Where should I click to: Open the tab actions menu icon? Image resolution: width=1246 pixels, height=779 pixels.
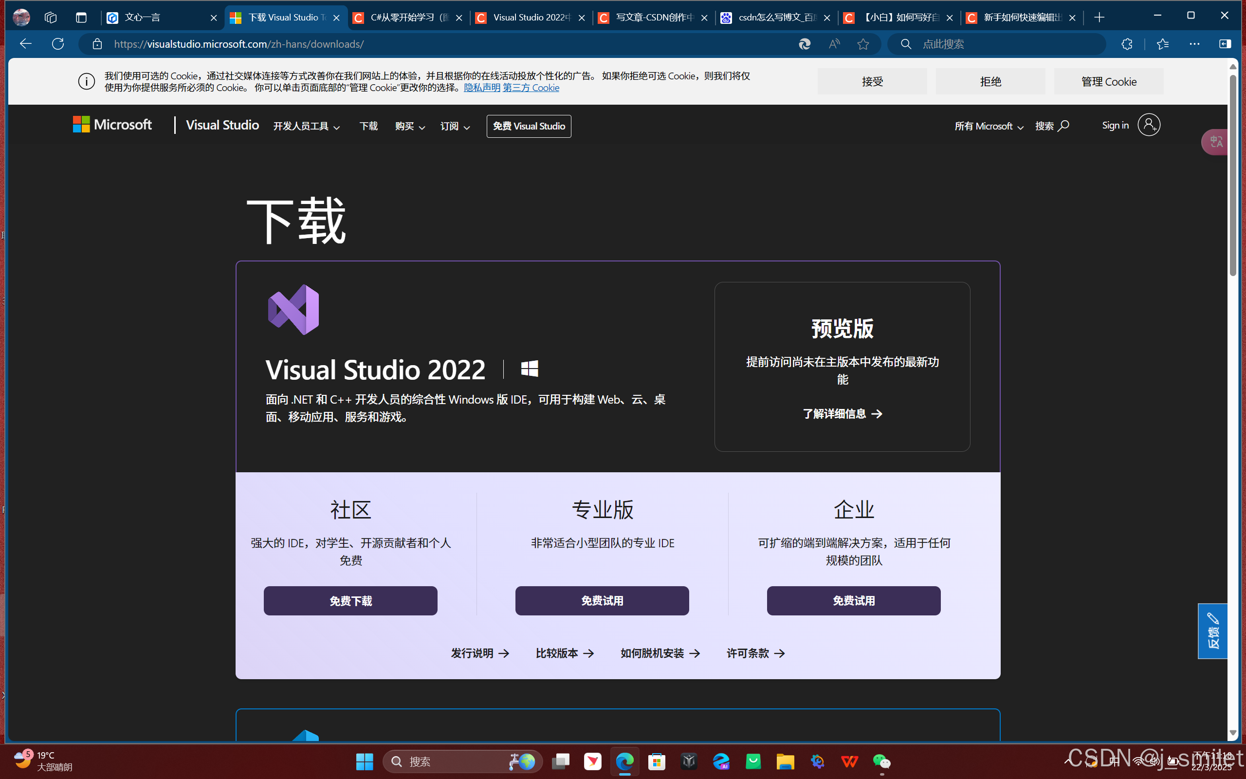(81, 18)
